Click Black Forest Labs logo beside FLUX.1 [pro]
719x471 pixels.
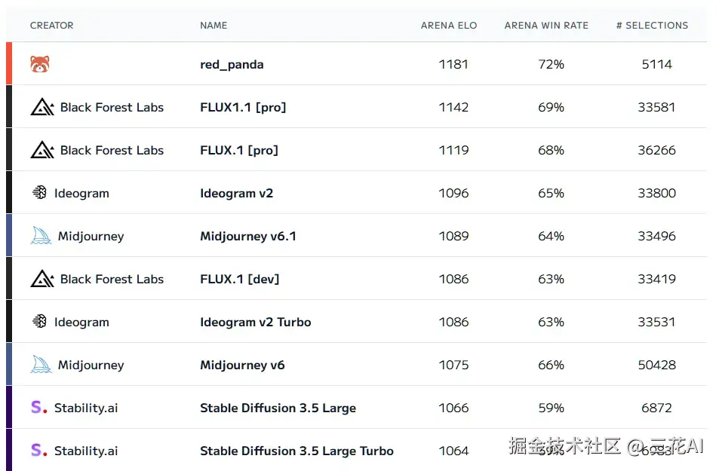(x=42, y=150)
